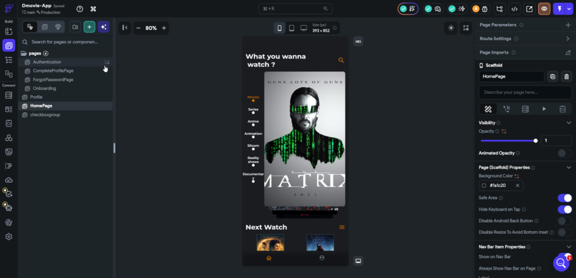Switch to the Actions properties tab
This screenshot has height=278, width=576.
[x=507, y=108]
